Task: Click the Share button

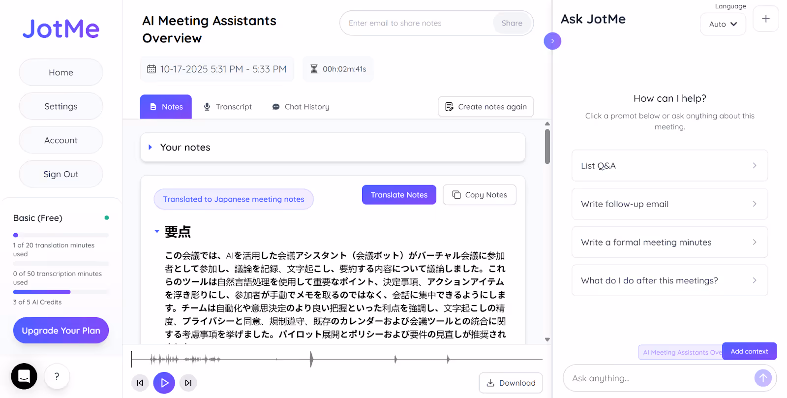Action: (x=512, y=23)
